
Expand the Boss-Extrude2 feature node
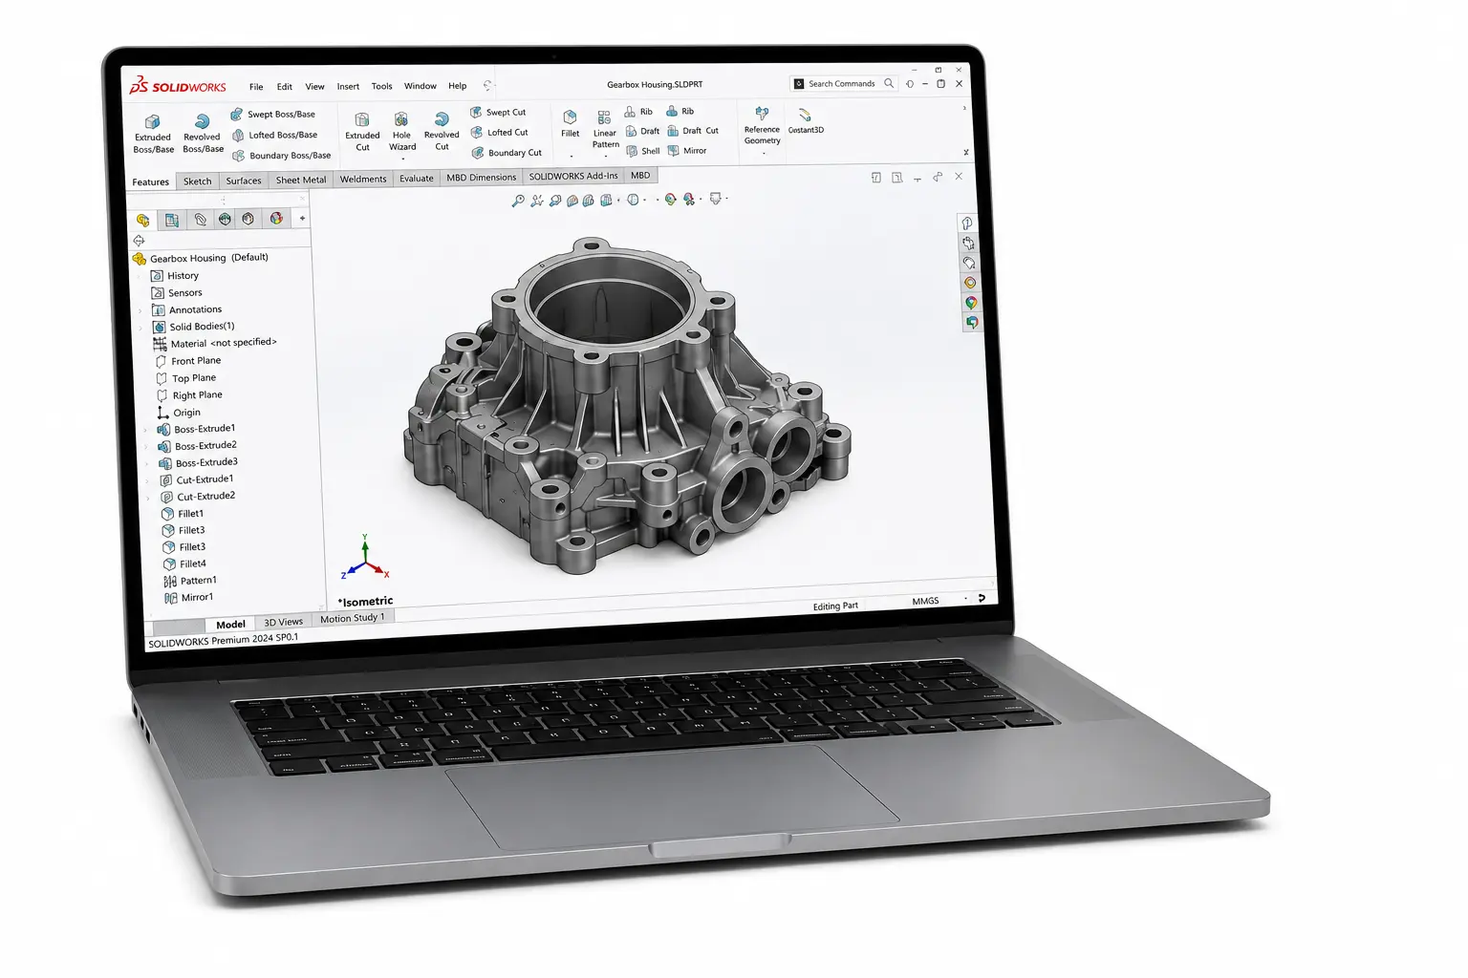click(x=146, y=447)
